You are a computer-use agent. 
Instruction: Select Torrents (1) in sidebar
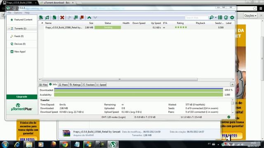pyautogui.click(x=21, y=28)
